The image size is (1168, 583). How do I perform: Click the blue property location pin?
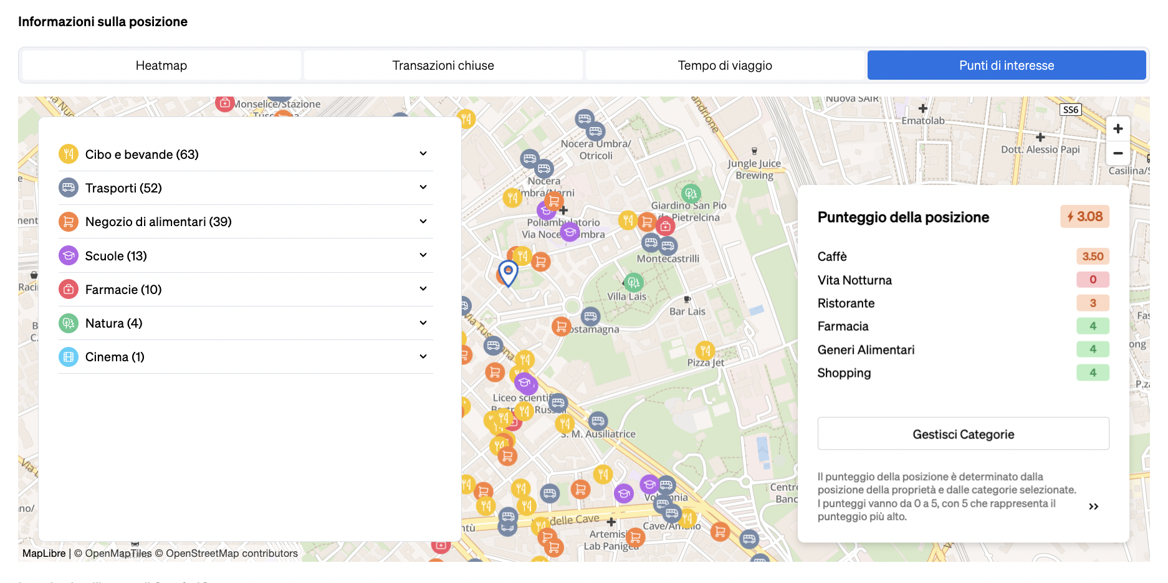tap(509, 273)
